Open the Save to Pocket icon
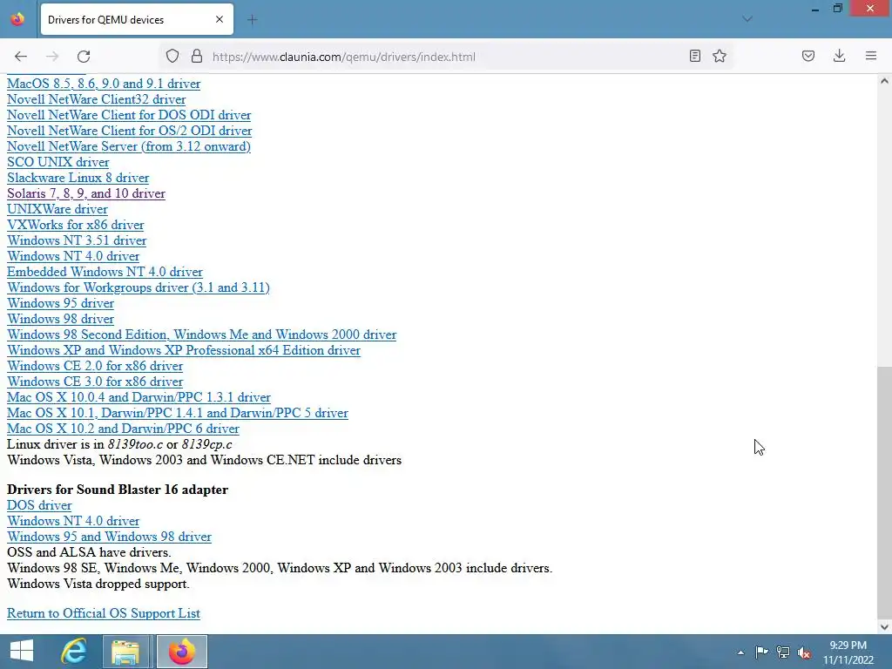The height and width of the screenshot is (669, 892). coord(808,56)
